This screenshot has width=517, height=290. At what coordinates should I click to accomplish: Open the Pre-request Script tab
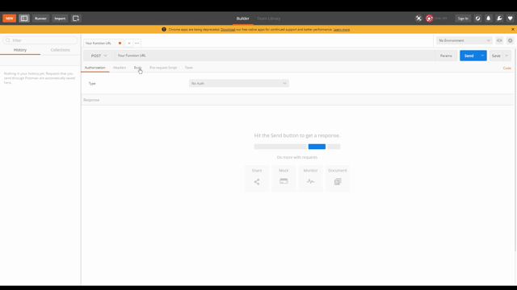click(163, 68)
